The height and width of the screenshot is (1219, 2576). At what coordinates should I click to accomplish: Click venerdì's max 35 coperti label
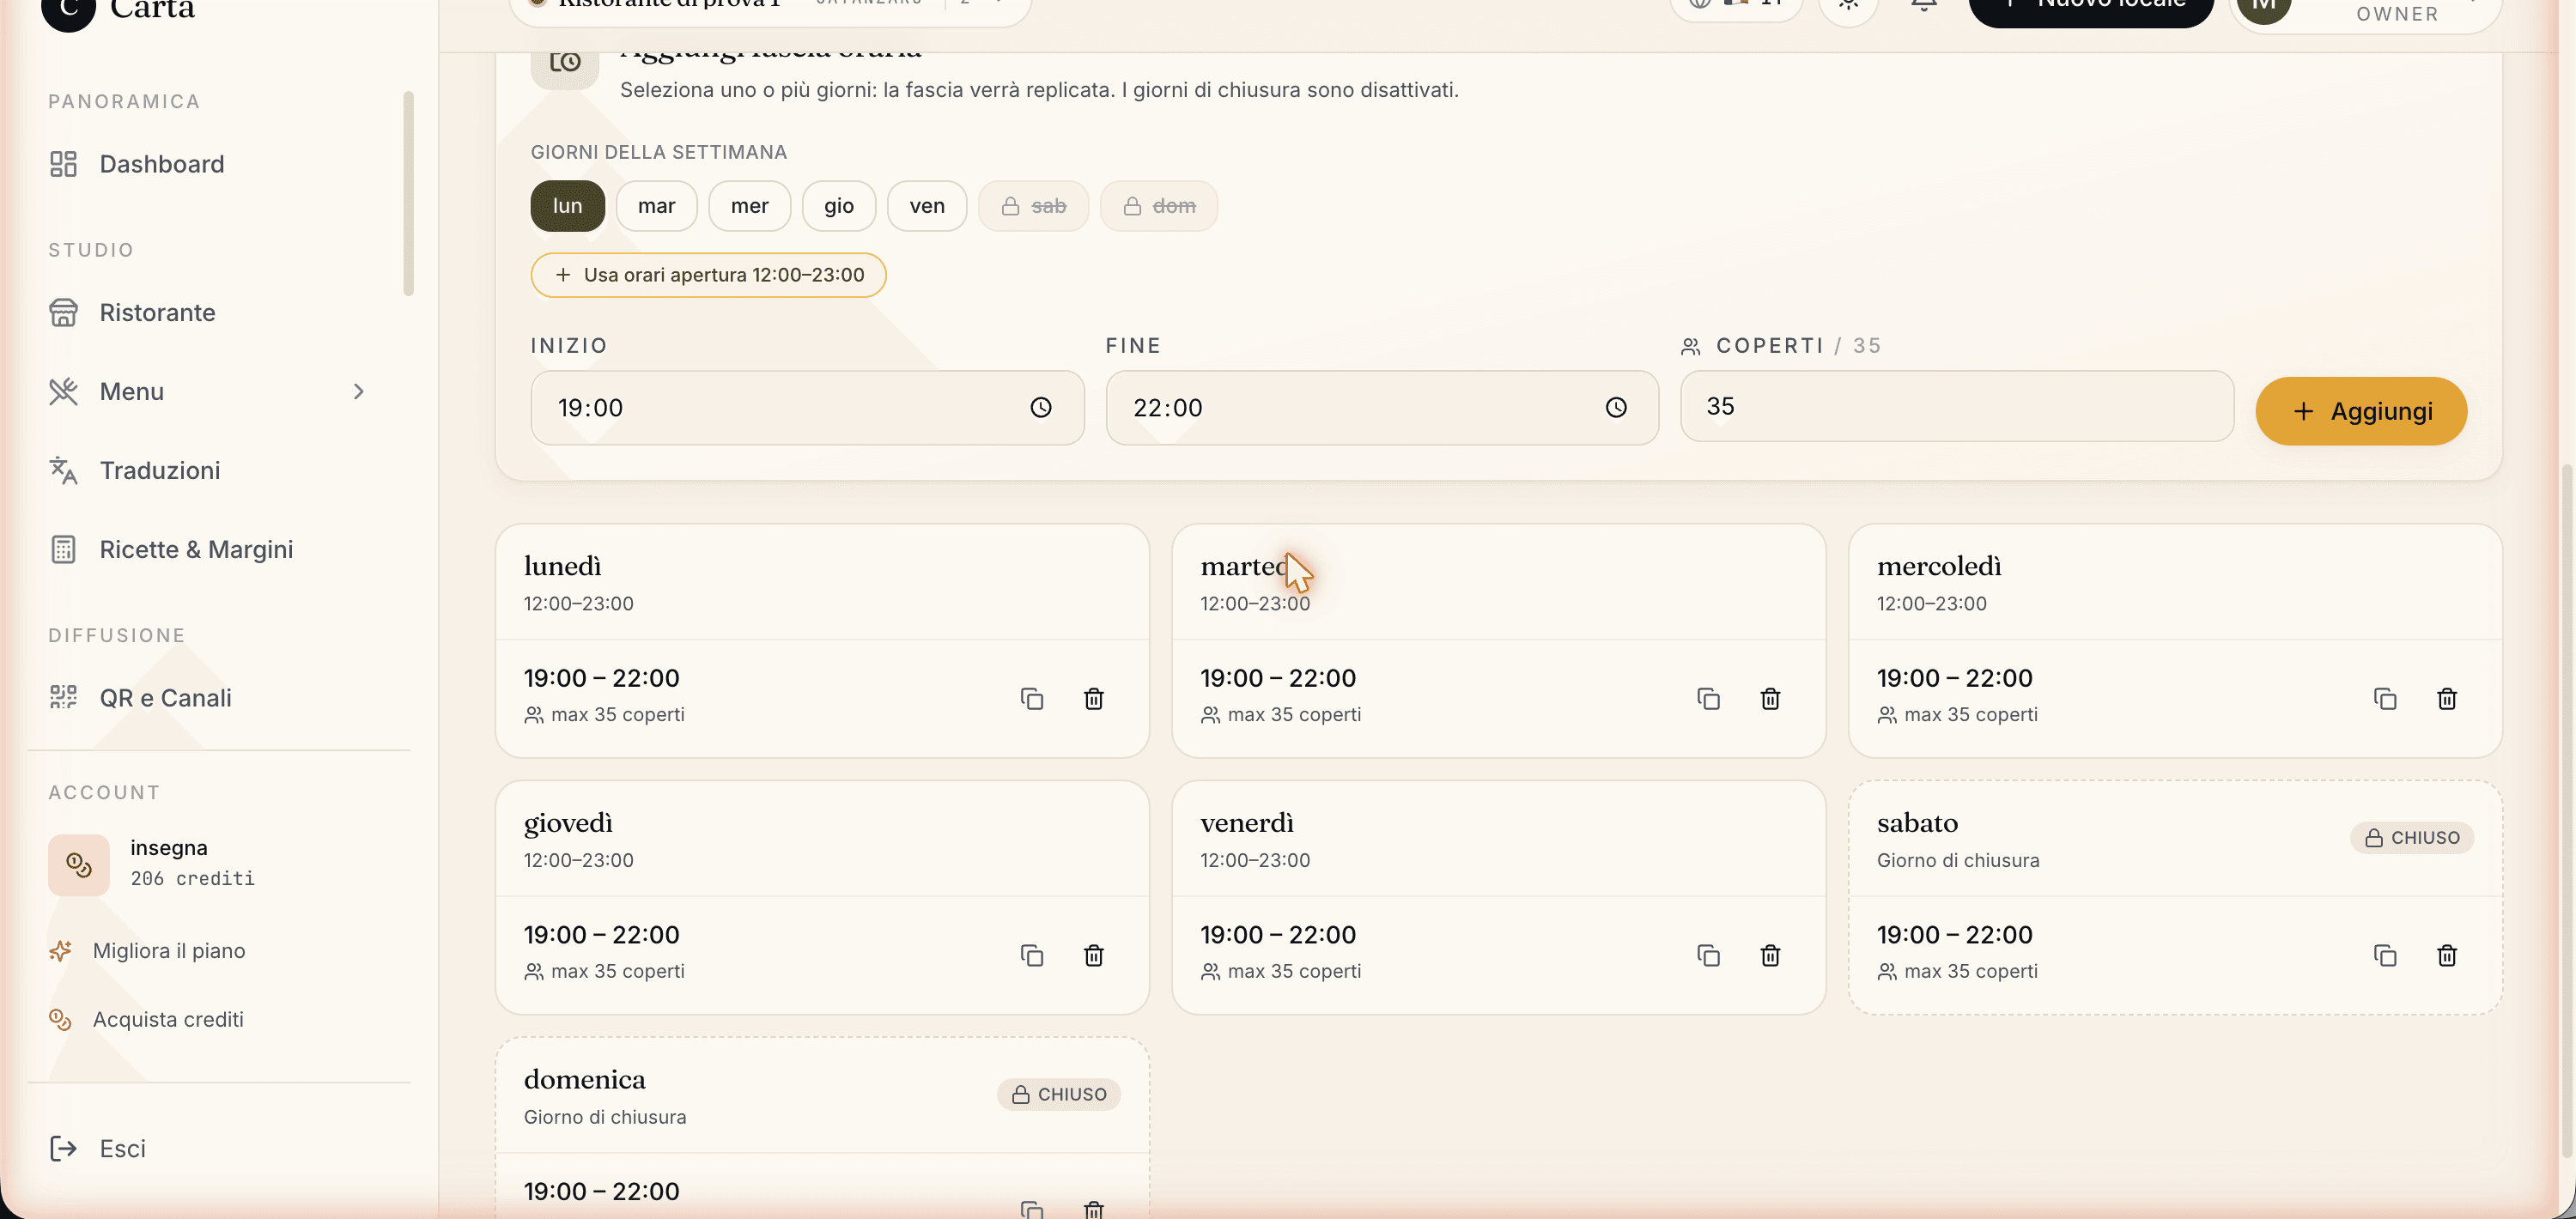(1294, 972)
